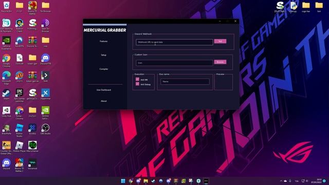Select Bloons TD Battles 2 icon
Viewport: 329px width, 185px height.
pos(20,165)
